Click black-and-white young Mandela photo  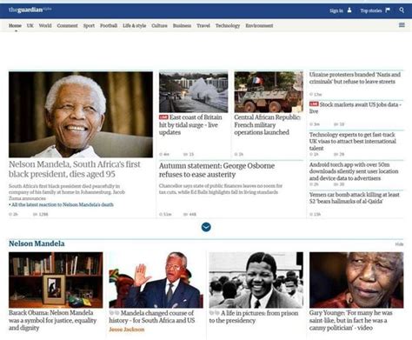click(x=256, y=280)
